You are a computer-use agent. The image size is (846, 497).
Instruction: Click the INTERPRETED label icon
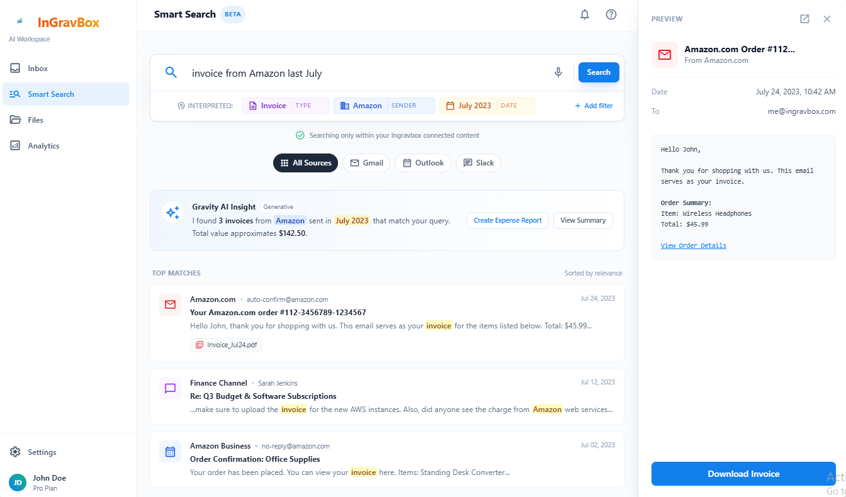click(x=181, y=106)
